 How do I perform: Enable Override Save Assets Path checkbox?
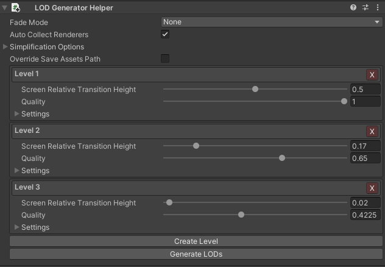click(x=165, y=59)
